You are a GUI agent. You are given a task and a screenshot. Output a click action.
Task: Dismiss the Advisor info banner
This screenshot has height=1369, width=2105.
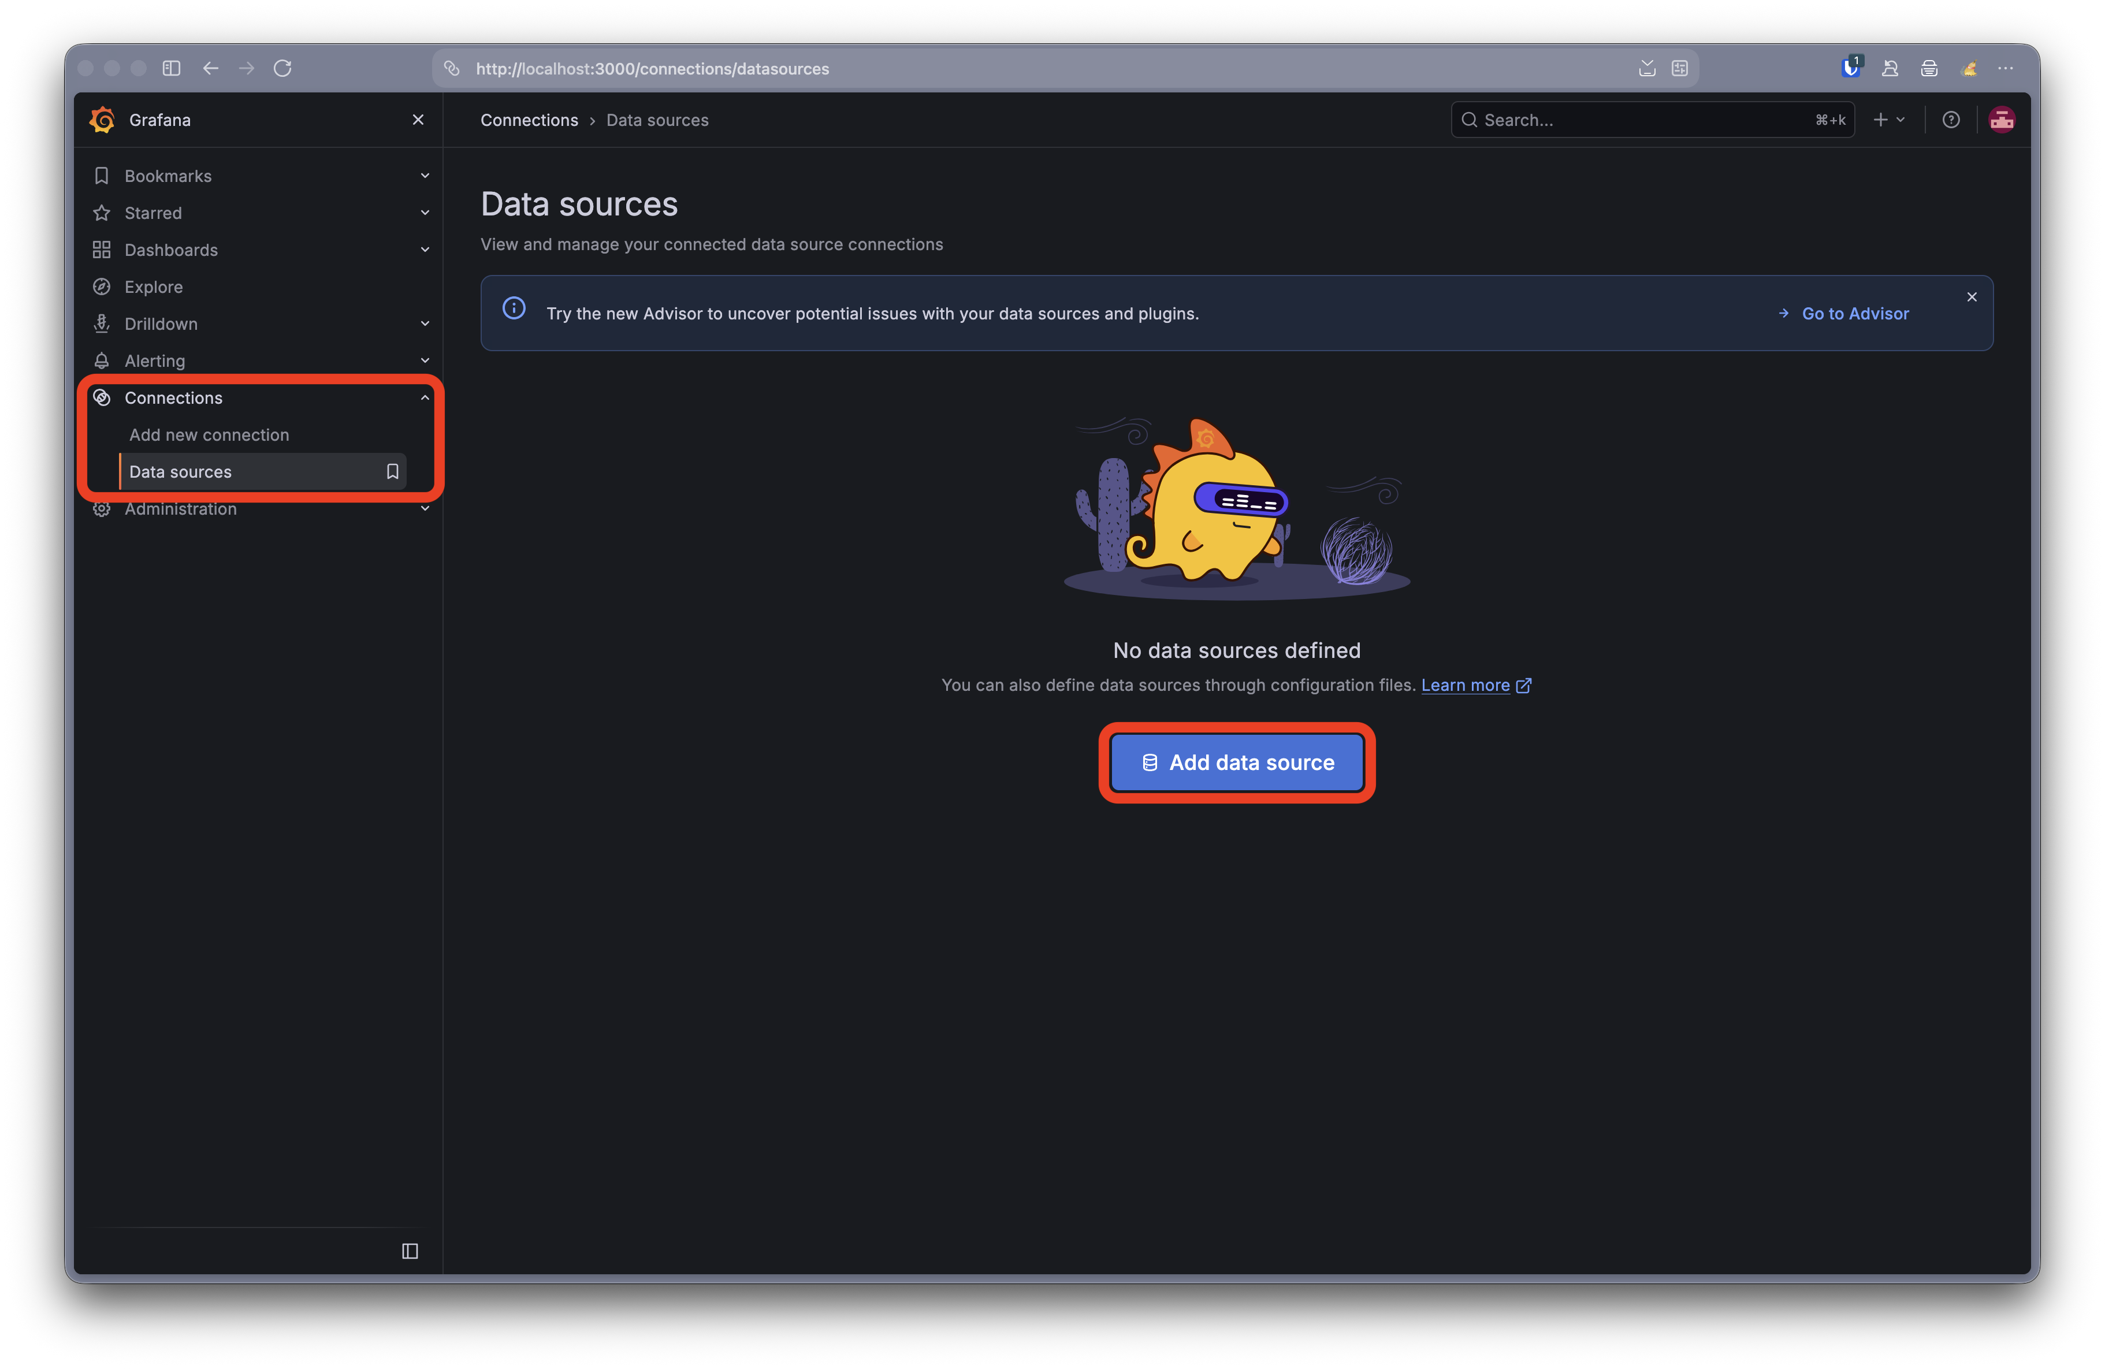[1972, 297]
